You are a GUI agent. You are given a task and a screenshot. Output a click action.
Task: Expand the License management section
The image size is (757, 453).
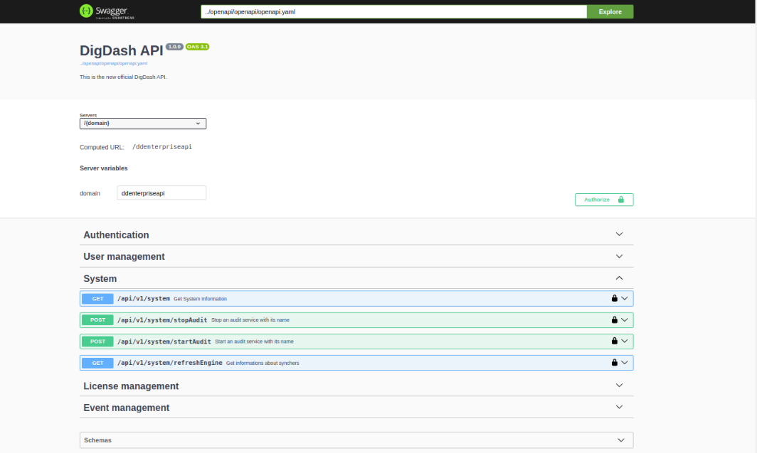[619, 386]
